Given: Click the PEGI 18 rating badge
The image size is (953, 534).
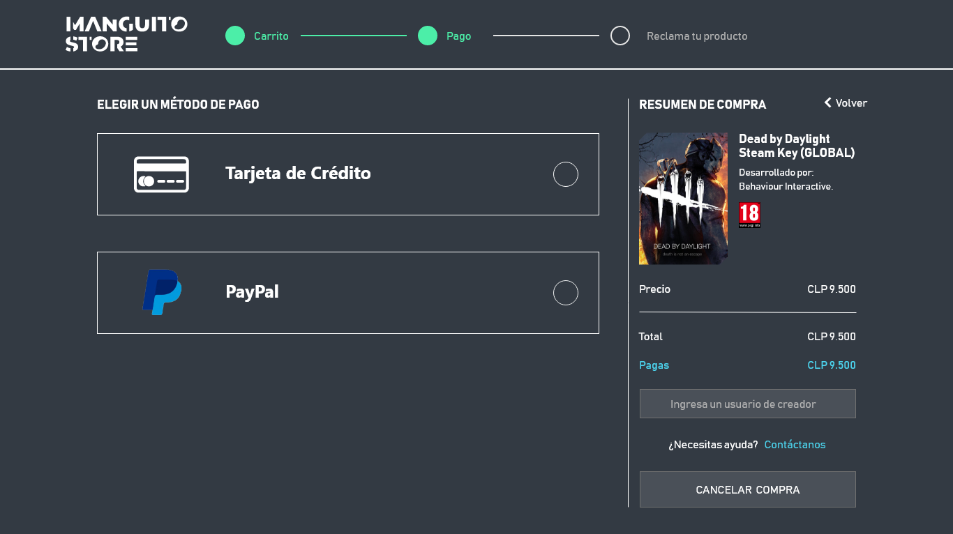Looking at the screenshot, I should [749, 215].
